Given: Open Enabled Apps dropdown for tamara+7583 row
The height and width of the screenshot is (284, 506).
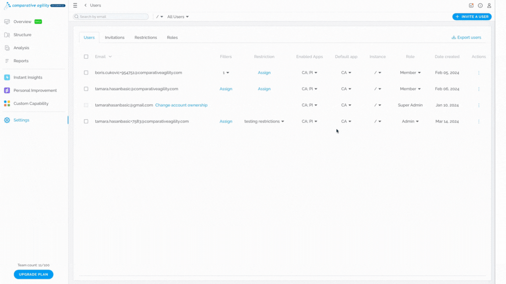Looking at the screenshot, I should (x=310, y=121).
